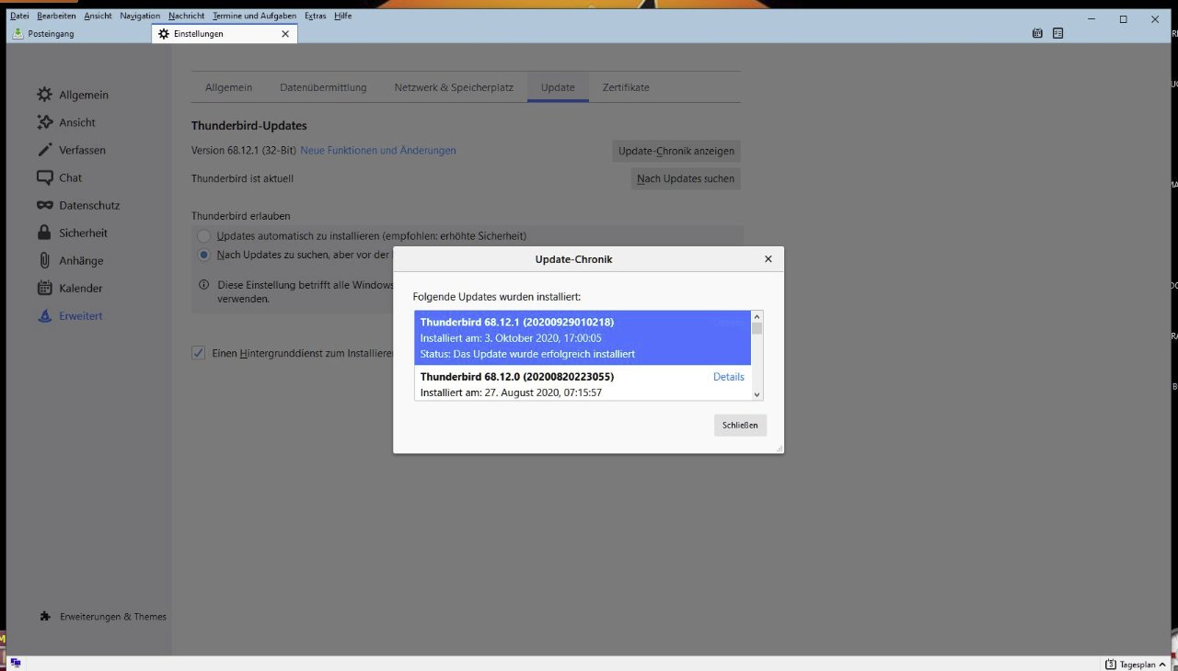The image size is (1178, 671).
Task: Open the Allgemein category in the sidebar
Action: 73,95
